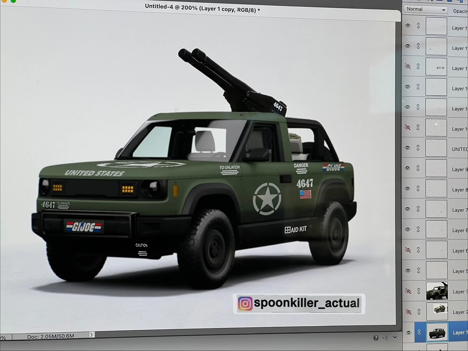Click the GI Joe logo layer thumbnail
Viewport: 468px width, 351px height.
coord(436,67)
